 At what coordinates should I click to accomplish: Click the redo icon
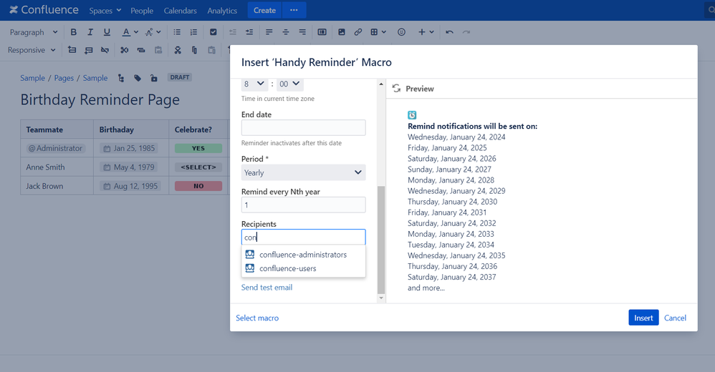(466, 32)
